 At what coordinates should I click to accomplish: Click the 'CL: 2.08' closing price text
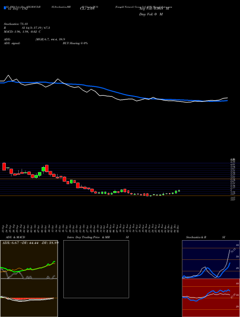(87, 9)
